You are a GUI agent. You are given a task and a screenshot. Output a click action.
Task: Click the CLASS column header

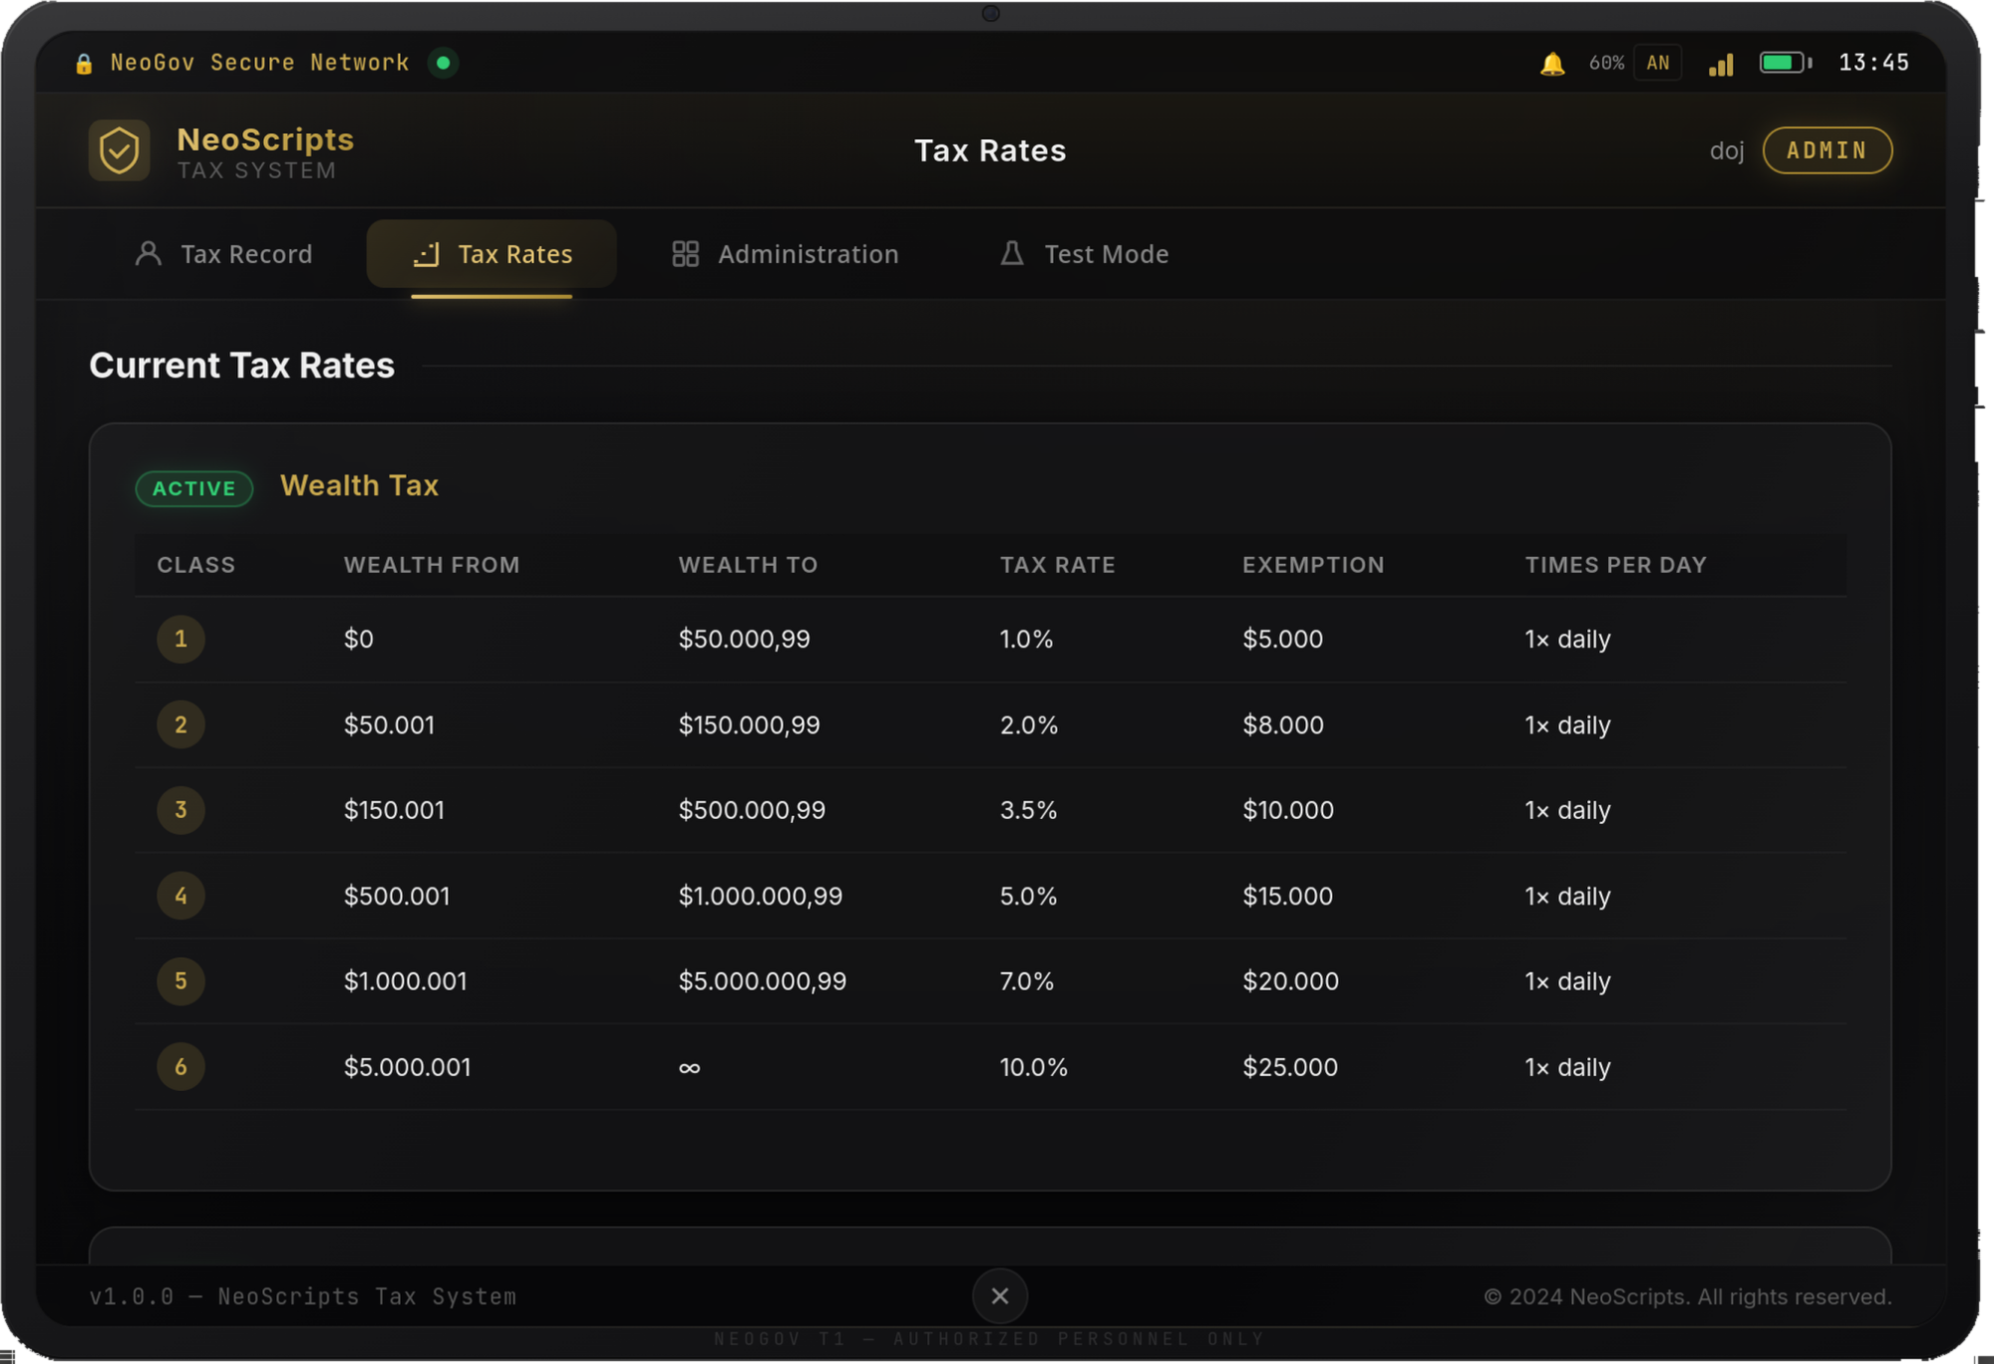click(x=196, y=565)
